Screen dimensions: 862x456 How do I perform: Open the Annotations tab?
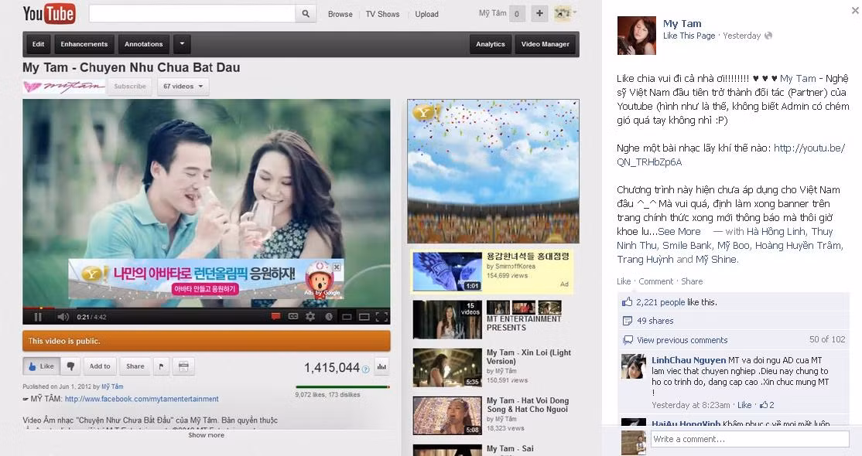[x=143, y=44]
